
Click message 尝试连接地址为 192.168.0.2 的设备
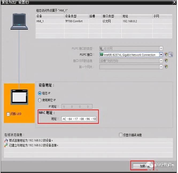pos(31,140)
